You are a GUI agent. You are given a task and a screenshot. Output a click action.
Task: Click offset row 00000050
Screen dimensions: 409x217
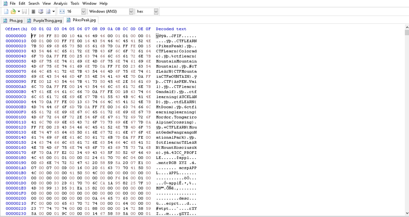tap(16, 61)
